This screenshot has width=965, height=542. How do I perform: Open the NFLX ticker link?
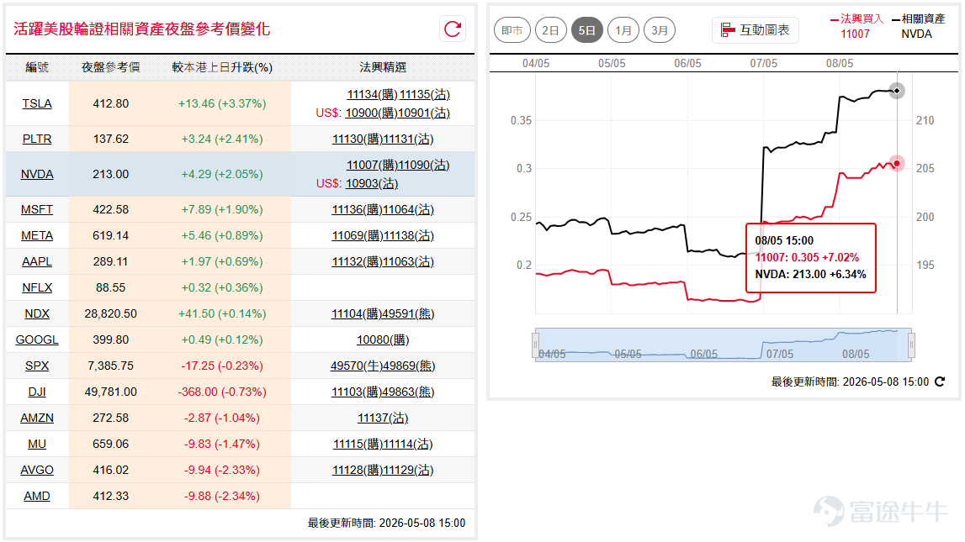click(37, 287)
